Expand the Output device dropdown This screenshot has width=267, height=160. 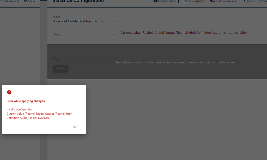point(81,34)
